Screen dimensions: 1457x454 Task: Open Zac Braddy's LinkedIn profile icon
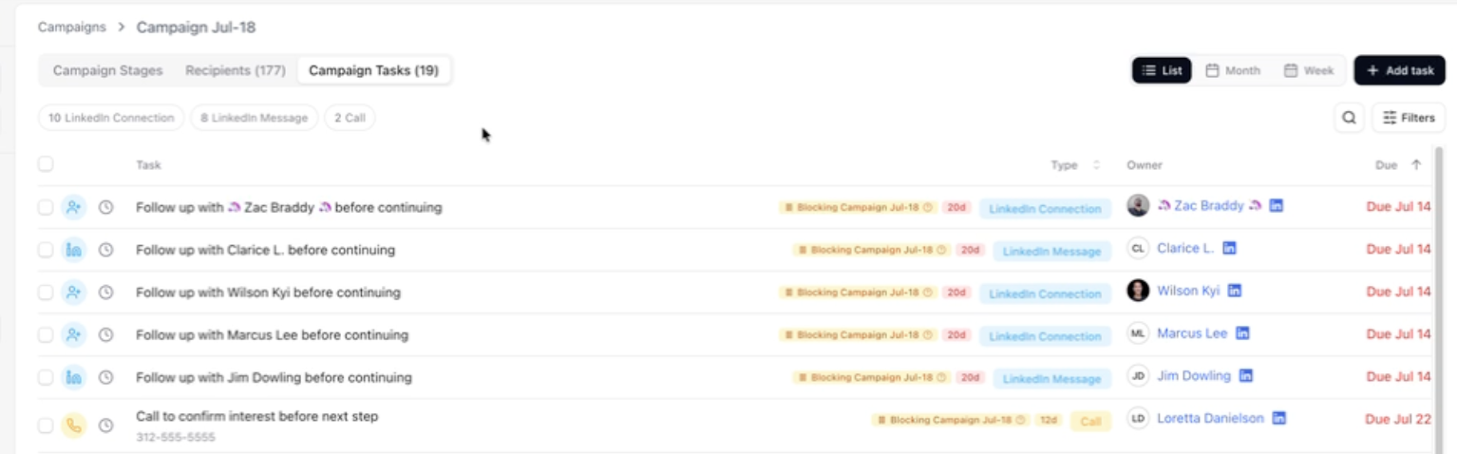[x=1277, y=205]
